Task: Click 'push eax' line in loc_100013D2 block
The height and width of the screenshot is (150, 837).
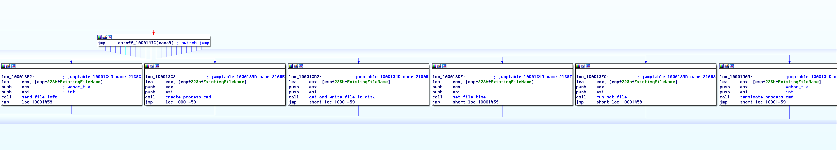Action: click(303, 87)
